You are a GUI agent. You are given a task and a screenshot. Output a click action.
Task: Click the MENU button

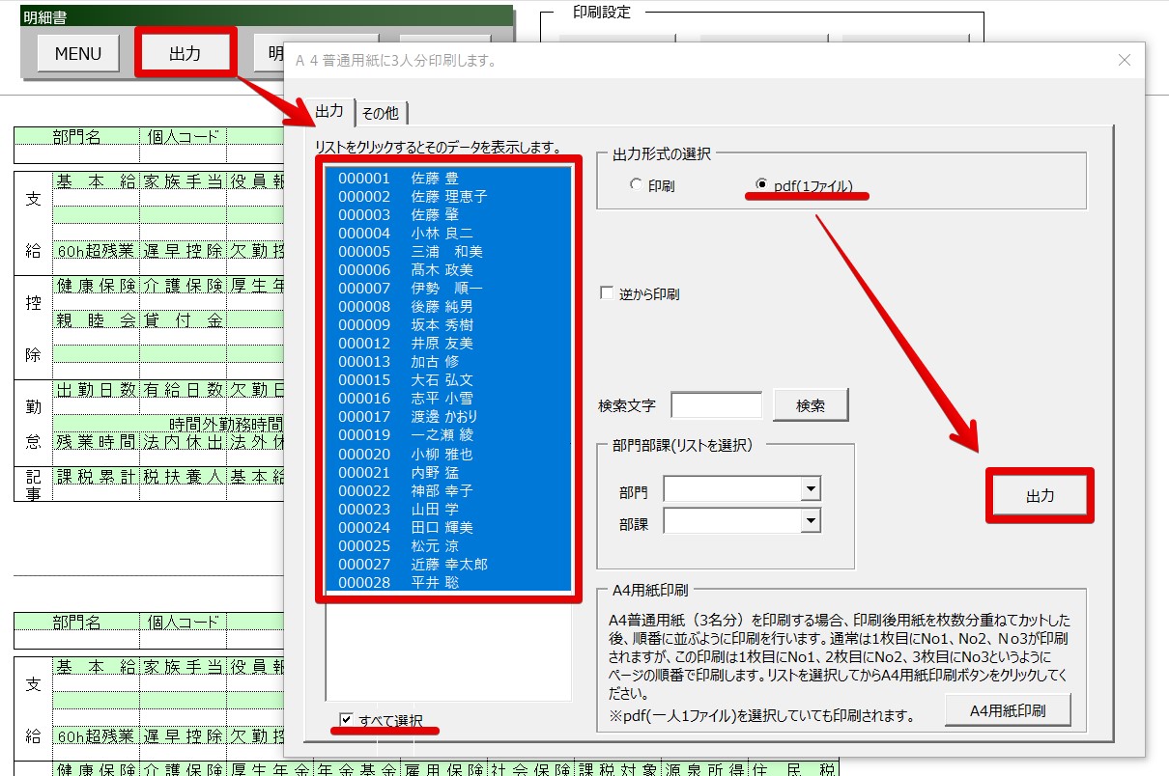(77, 54)
